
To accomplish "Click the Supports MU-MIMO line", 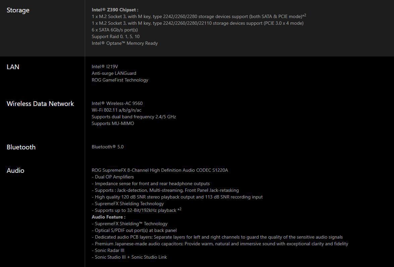I will (x=113, y=124).
